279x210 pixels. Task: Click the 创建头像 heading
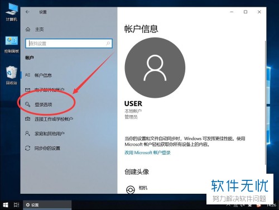pyautogui.click(x=137, y=171)
